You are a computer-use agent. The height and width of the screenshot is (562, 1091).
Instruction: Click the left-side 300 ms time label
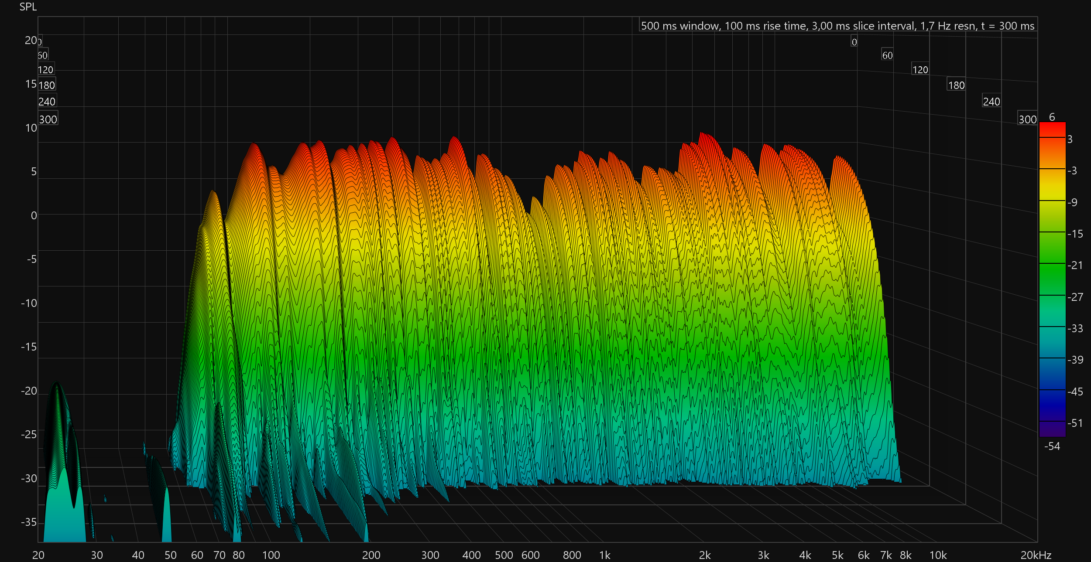tap(48, 119)
